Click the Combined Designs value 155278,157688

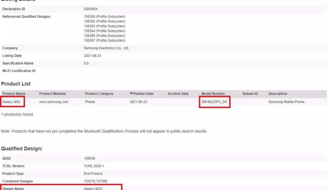pos(95,181)
